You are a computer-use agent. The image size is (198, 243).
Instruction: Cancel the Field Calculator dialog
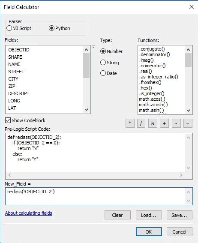coord(180,232)
